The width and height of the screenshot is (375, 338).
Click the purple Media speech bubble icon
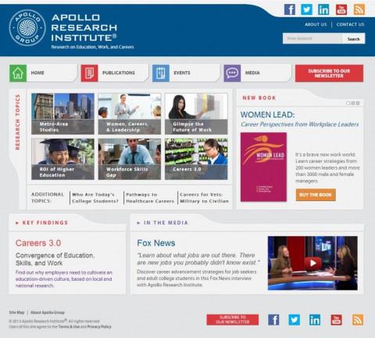[x=232, y=73]
